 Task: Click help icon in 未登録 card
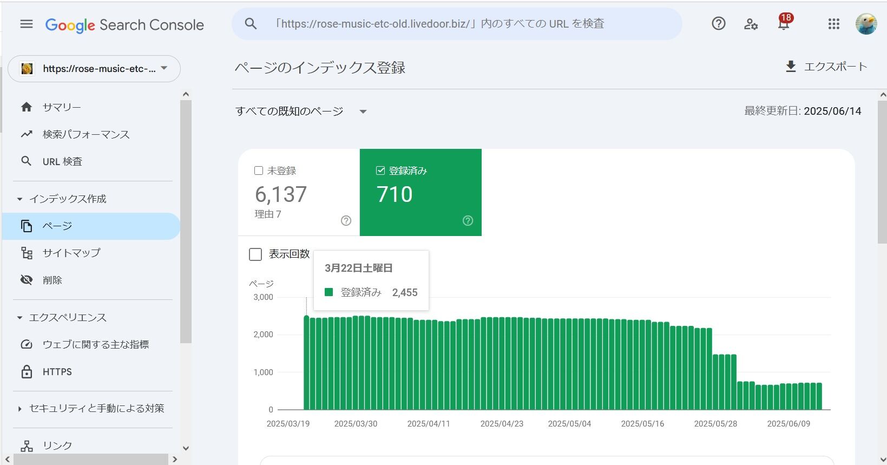coord(346,220)
